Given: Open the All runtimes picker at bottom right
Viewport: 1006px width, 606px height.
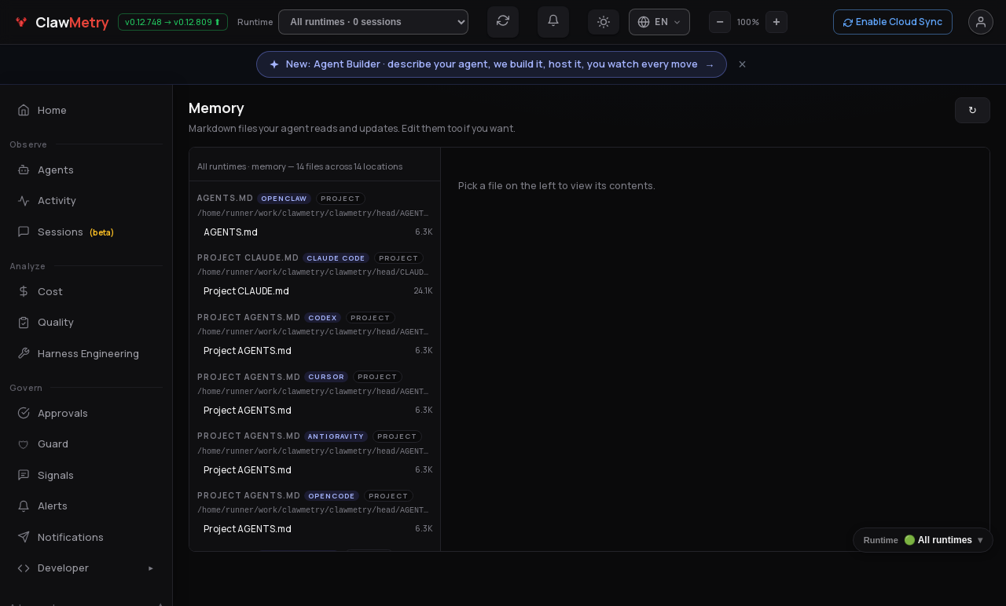Looking at the screenshot, I should tap(923, 540).
